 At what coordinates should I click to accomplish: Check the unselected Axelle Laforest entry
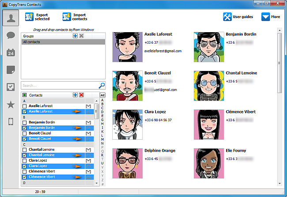(24, 106)
